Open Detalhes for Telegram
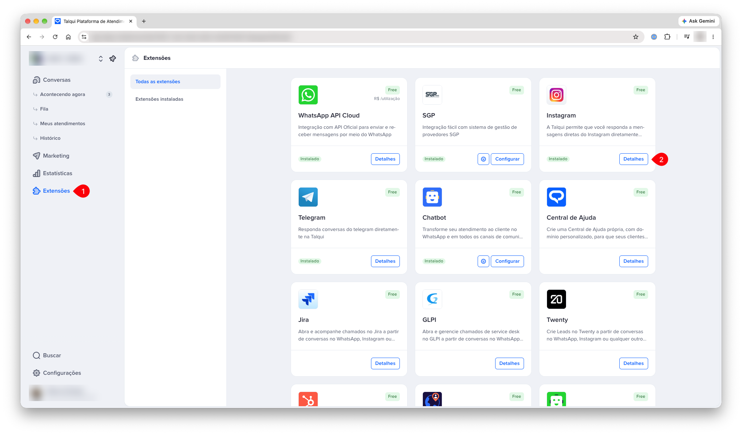Screen dimensions: 742x435 click(x=385, y=261)
